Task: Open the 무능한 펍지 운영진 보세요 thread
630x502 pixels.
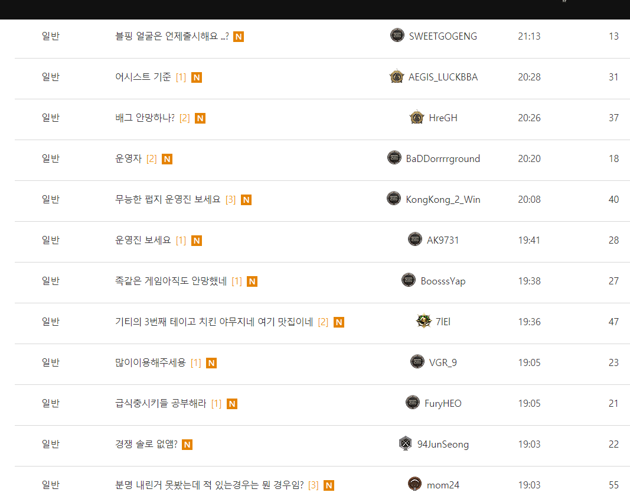Action: pyautogui.click(x=168, y=199)
